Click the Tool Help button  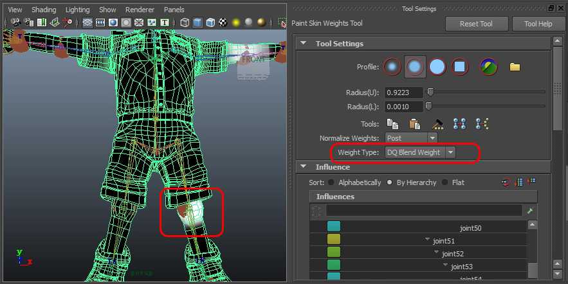(x=538, y=24)
